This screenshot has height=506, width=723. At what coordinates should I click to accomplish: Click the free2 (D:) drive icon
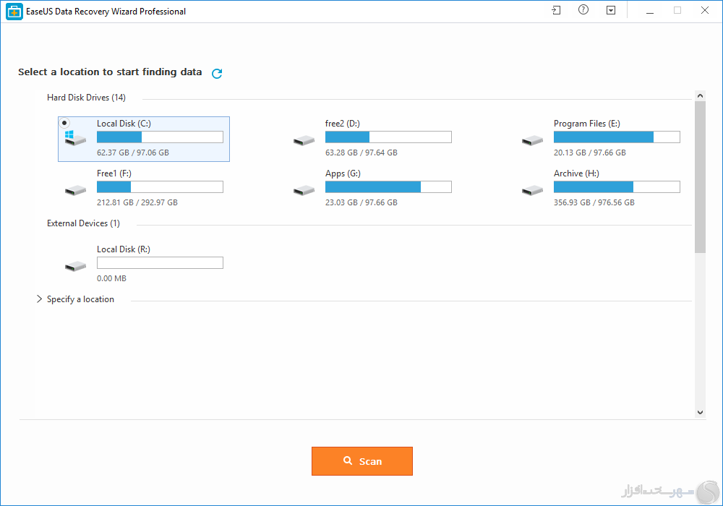point(304,140)
